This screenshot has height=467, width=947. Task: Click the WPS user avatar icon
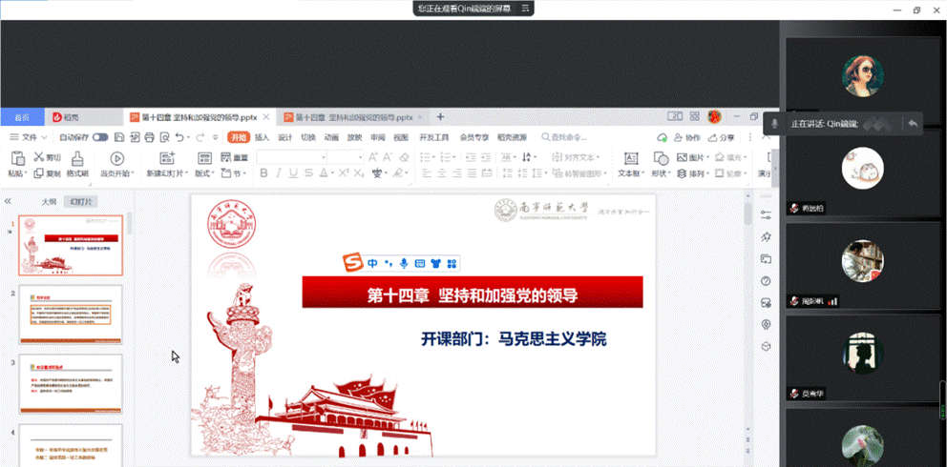[x=714, y=116]
